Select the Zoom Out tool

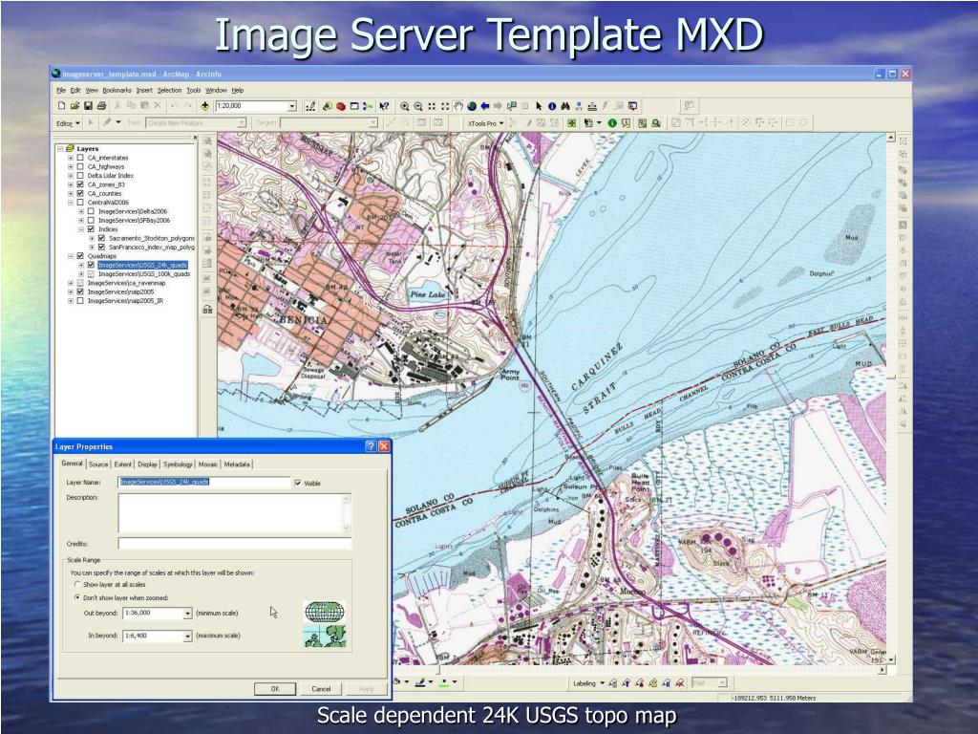tap(418, 106)
